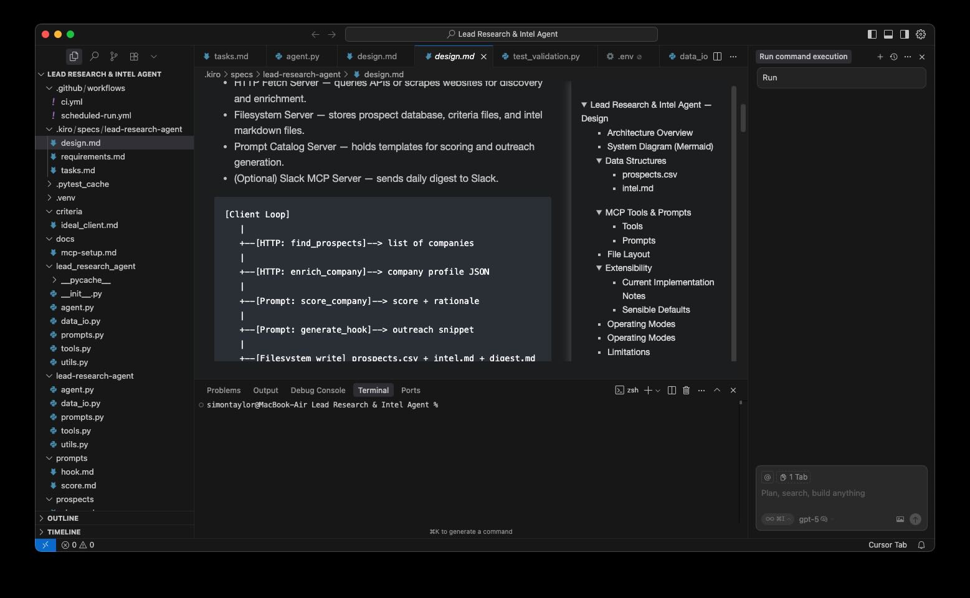Toggle the bottom panel layout icon
Image resolution: width=970 pixels, height=598 pixels.
[x=888, y=34]
